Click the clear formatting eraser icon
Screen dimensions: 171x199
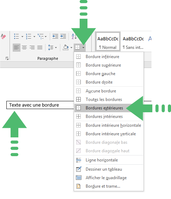(4, 36)
